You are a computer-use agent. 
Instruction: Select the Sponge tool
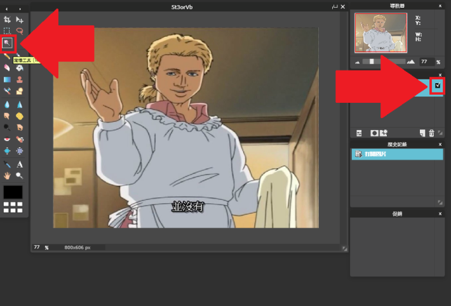(20, 116)
